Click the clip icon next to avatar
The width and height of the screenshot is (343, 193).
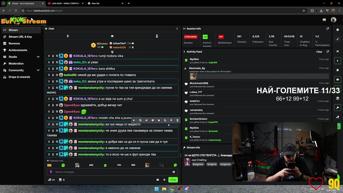[x=324, y=20]
